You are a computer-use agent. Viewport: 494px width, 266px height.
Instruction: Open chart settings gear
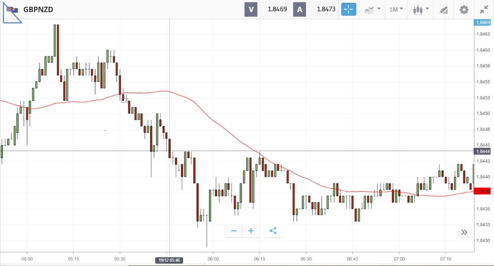pos(464,9)
